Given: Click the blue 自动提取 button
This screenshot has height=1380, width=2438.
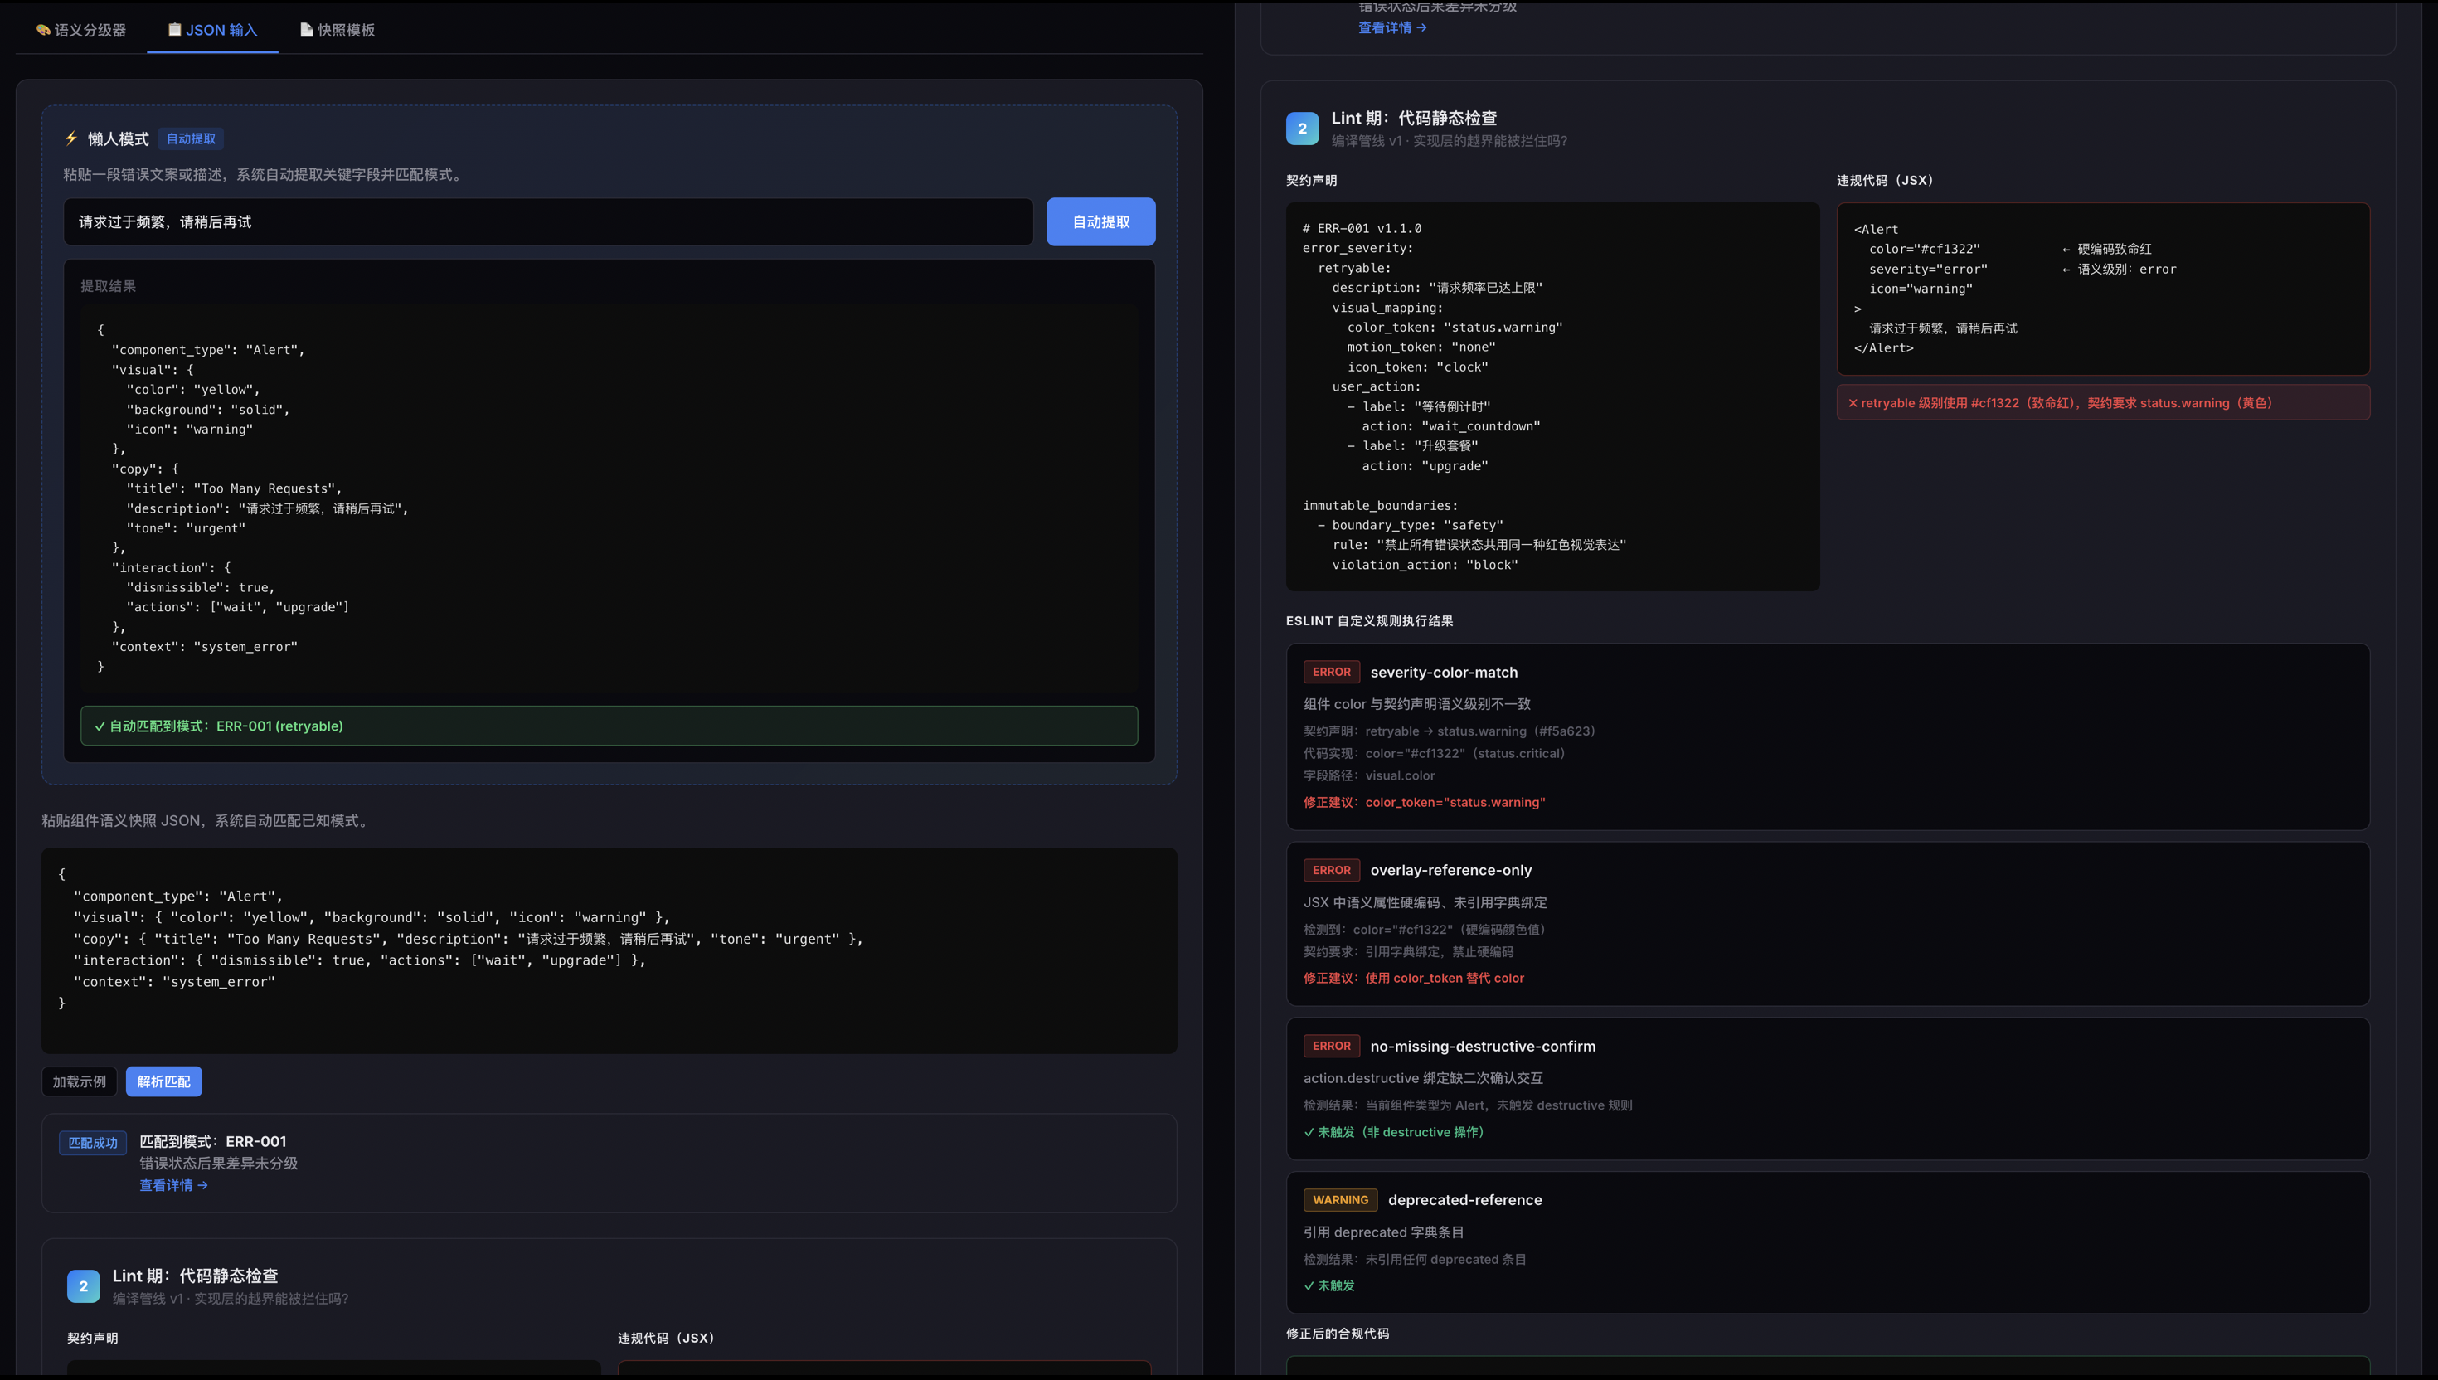Looking at the screenshot, I should click(1100, 221).
